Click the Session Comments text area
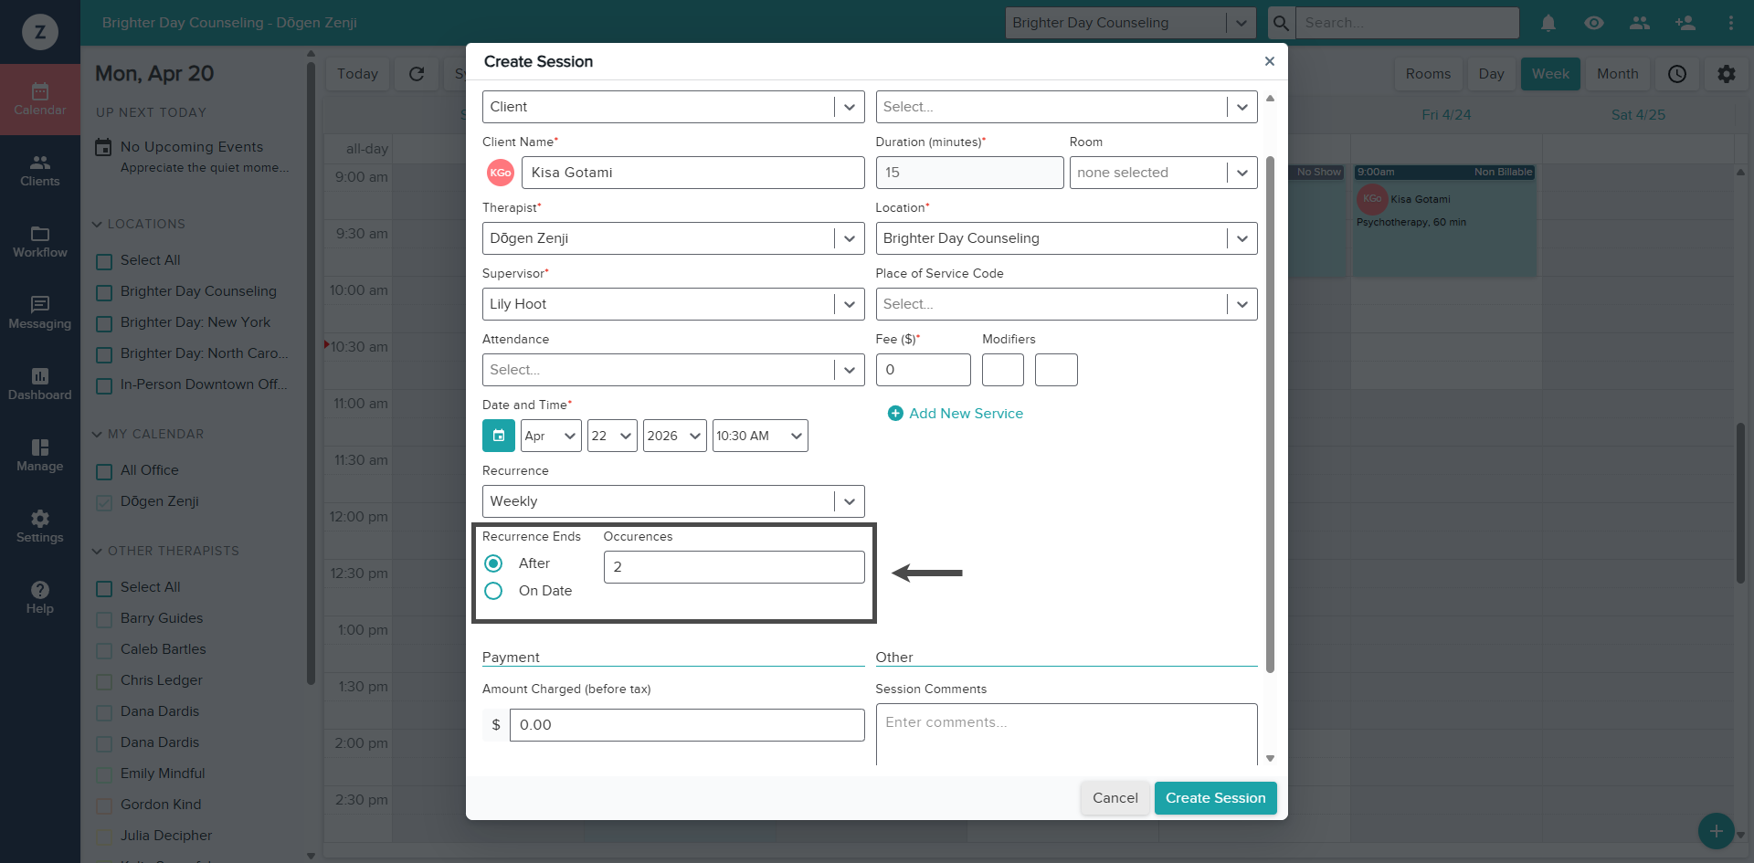Image resolution: width=1754 pixels, height=863 pixels. [x=1066, y=735]
